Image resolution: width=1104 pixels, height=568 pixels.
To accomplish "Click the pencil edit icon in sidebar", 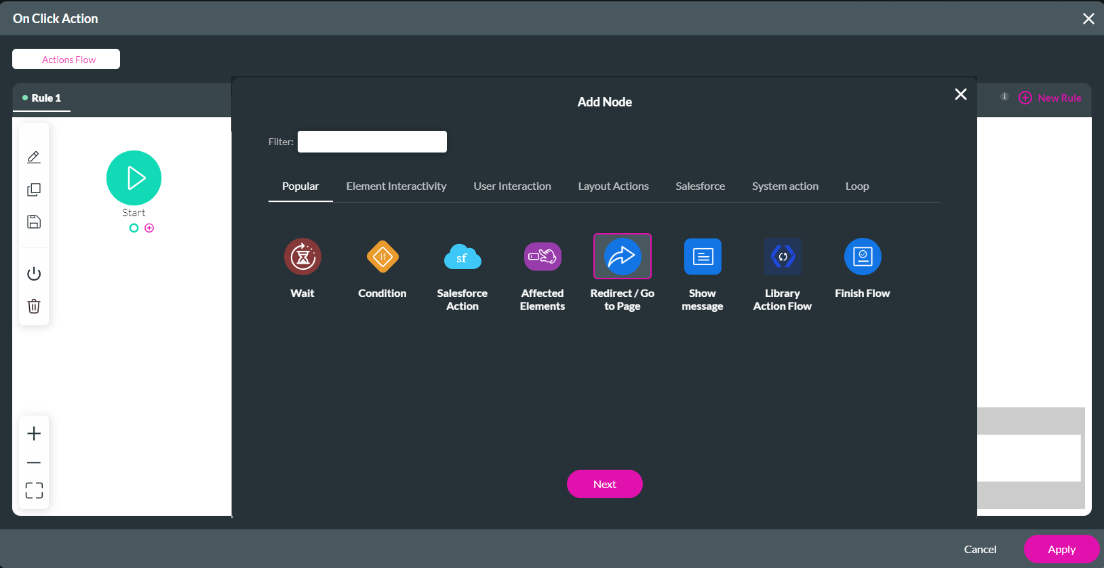I will pyautogui.click(x=34, y=157).
